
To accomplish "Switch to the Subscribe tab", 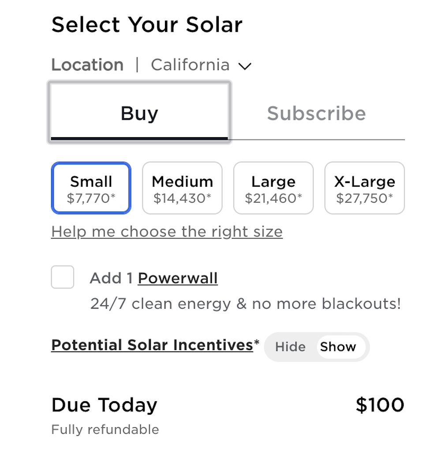I will (x=317, y=113).
